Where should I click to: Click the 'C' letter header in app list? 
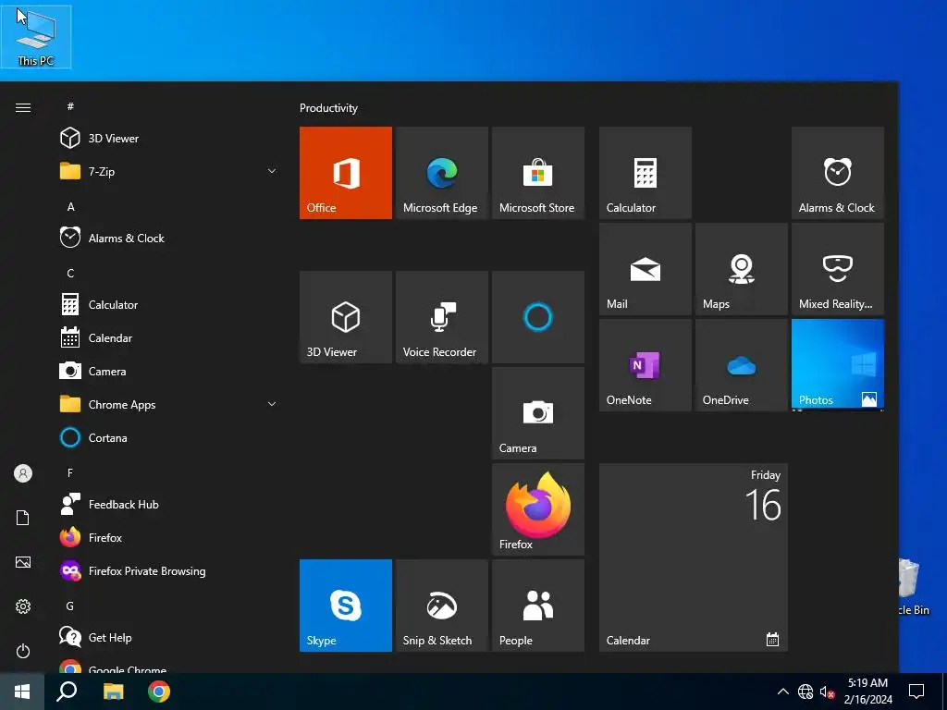pyautogui.click(x=70, y=274)
